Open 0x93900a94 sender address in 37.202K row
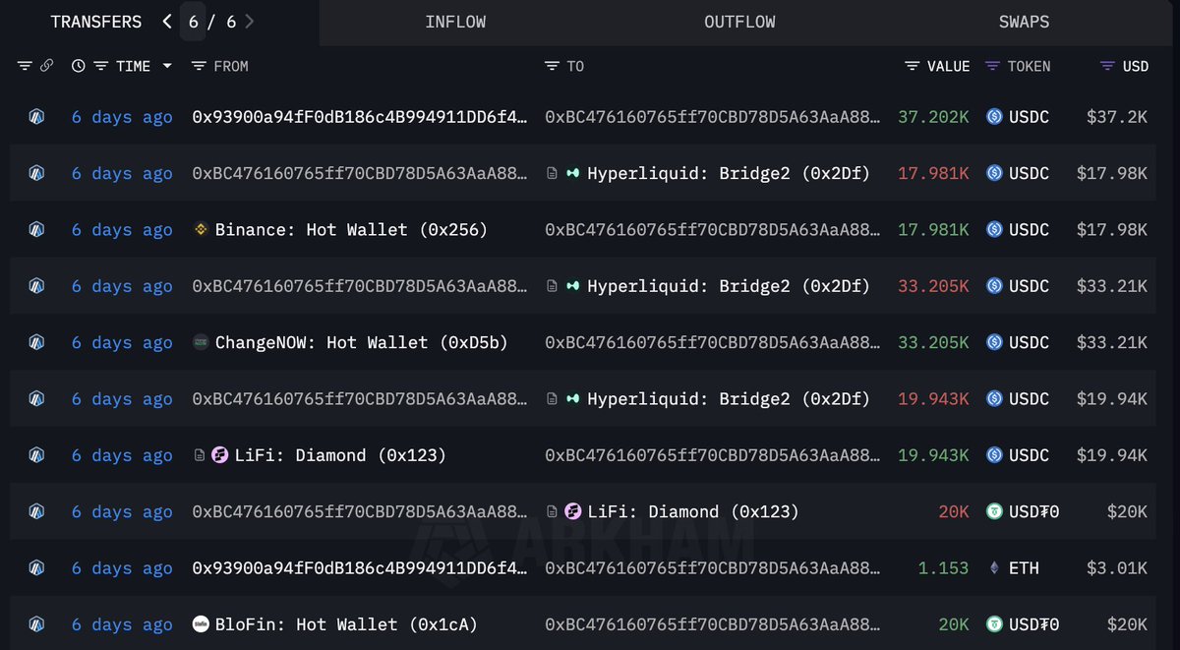Image resolution: width=1180 pixels, height=650 pixels. (x=360, y=117)
